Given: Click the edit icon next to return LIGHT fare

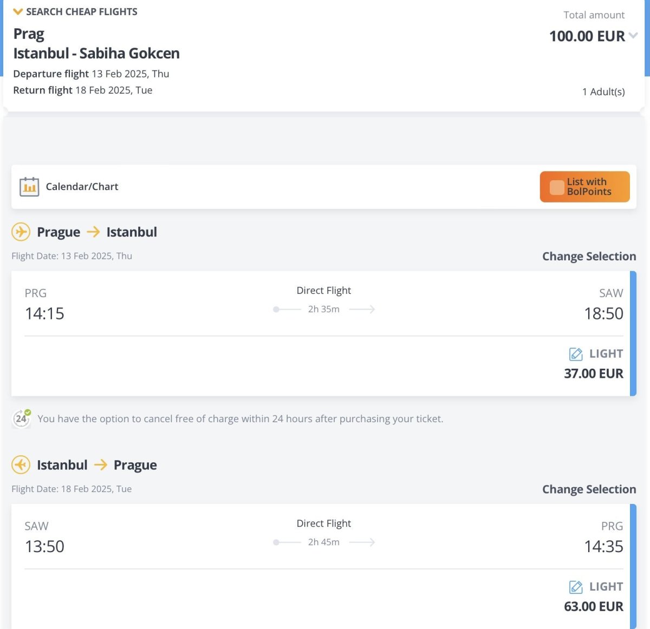Looking at the screenshot, I should click(x=576, y=587).
